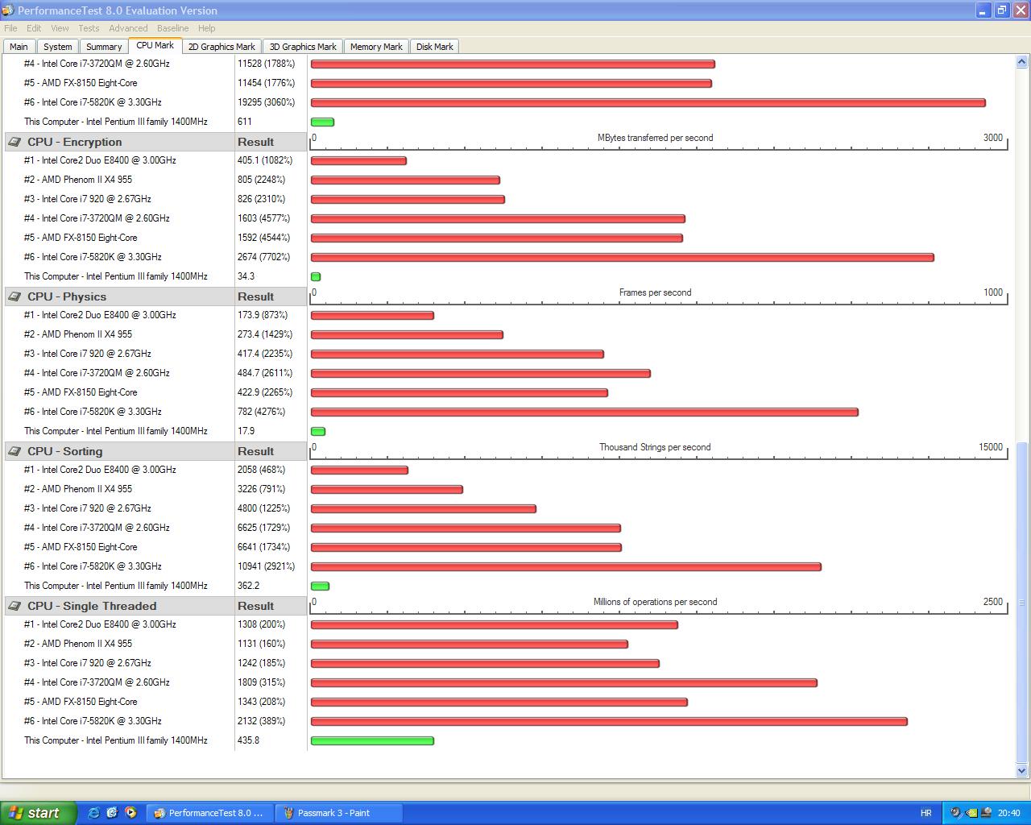The width and height of the screenshot is (1031, 825).
Task: Click the result value 19295 (3060%)
Action: pyautogui.click(x=267, y=102)
